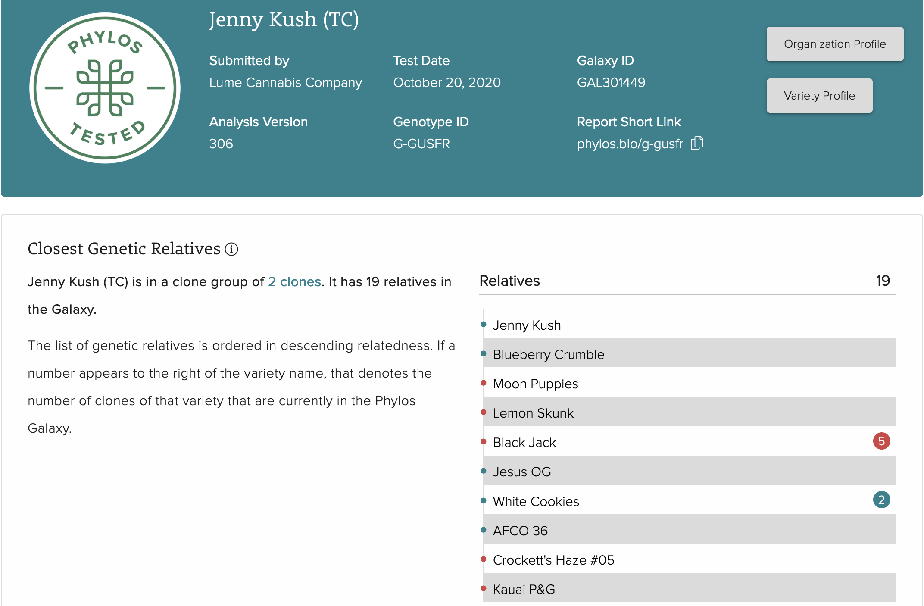Click the Phylos Tested logo badge

point(105,88)
